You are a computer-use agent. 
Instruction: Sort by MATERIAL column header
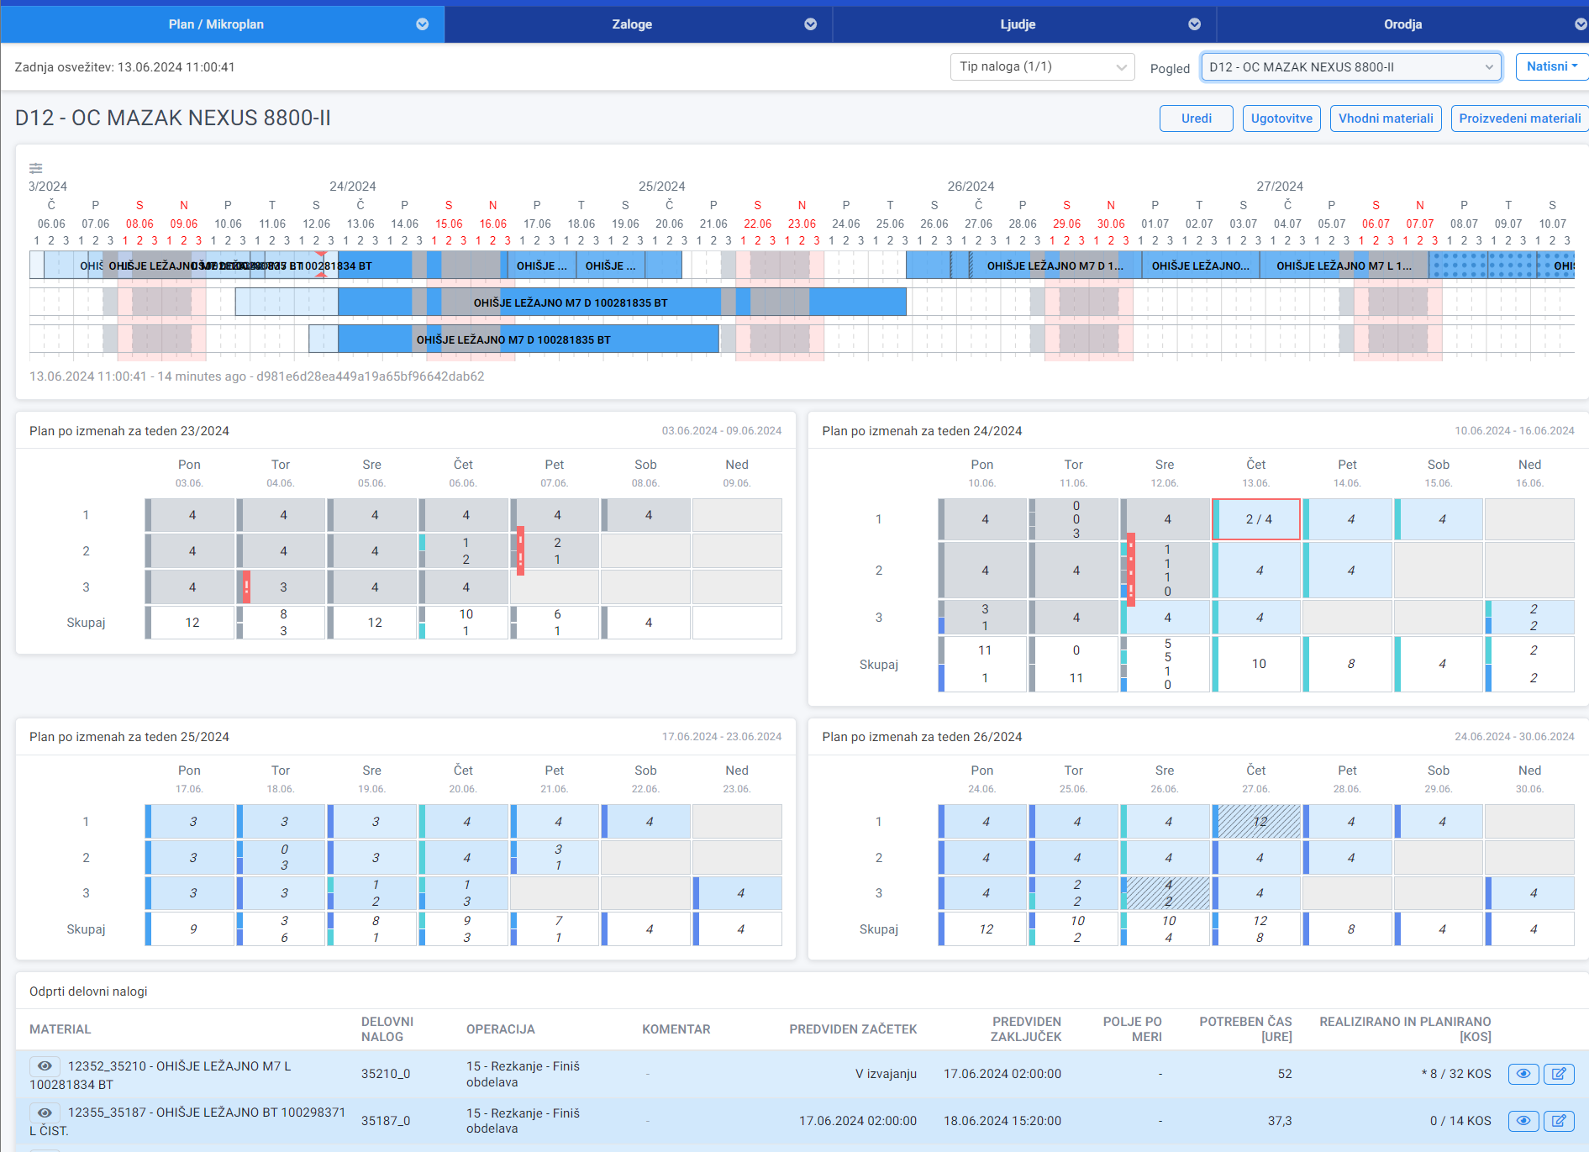pyautogui.click(x=61, y=1029)
